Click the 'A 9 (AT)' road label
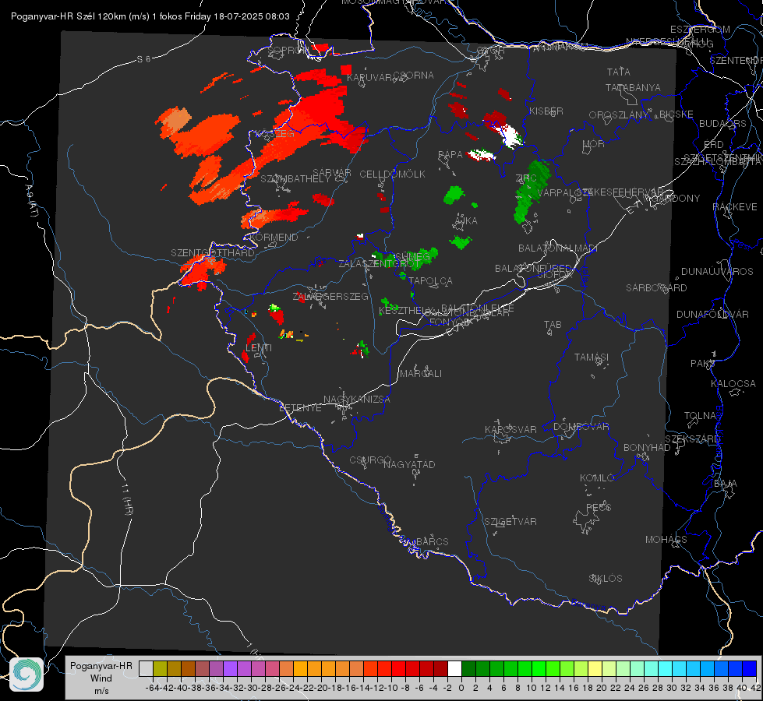Image resolution: width=763 pixels, height=701 pixels. pos(32,201)
